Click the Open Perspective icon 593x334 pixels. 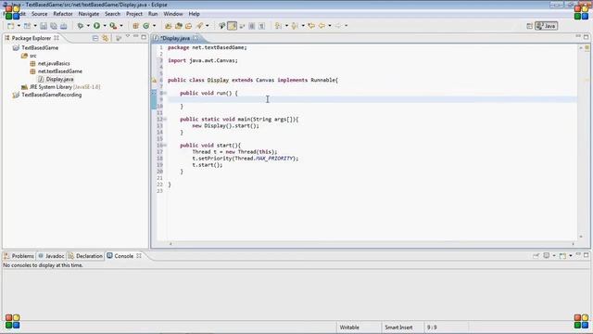coord(529,26)
